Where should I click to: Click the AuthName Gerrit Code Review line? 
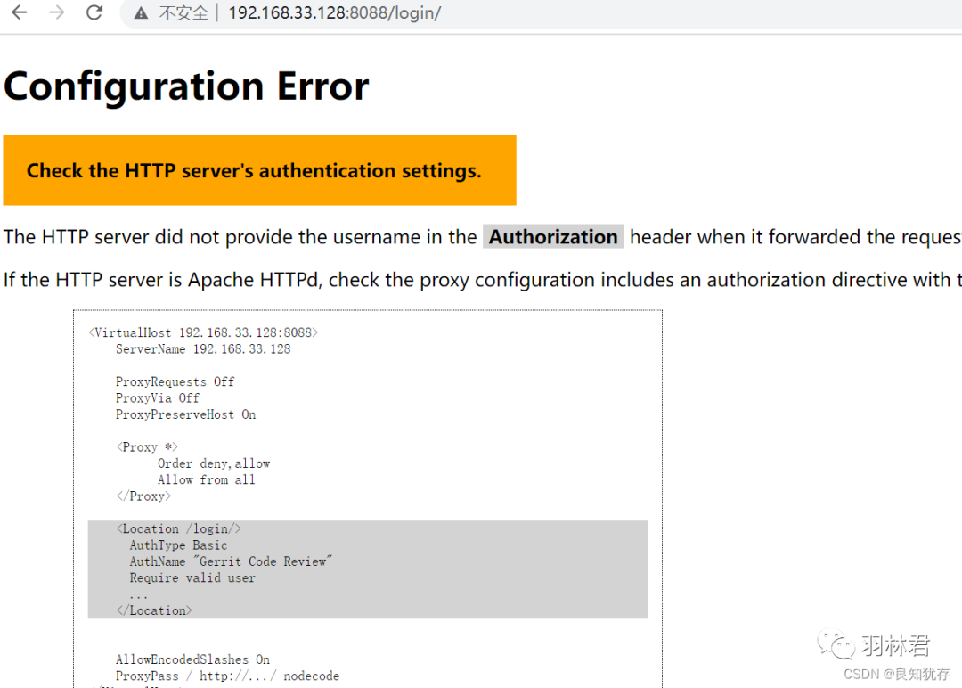(231, 561)
